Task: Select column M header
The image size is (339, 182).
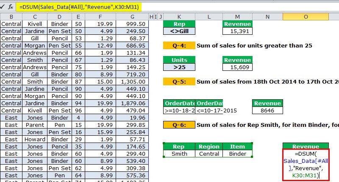Action: tap(237, 17)
